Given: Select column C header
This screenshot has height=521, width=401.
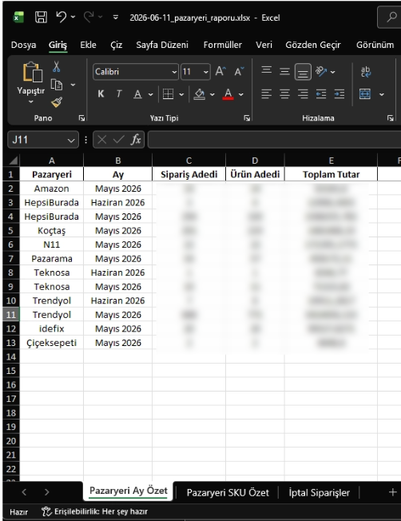Looking at the screenshot, I should (x=189, y=161).
